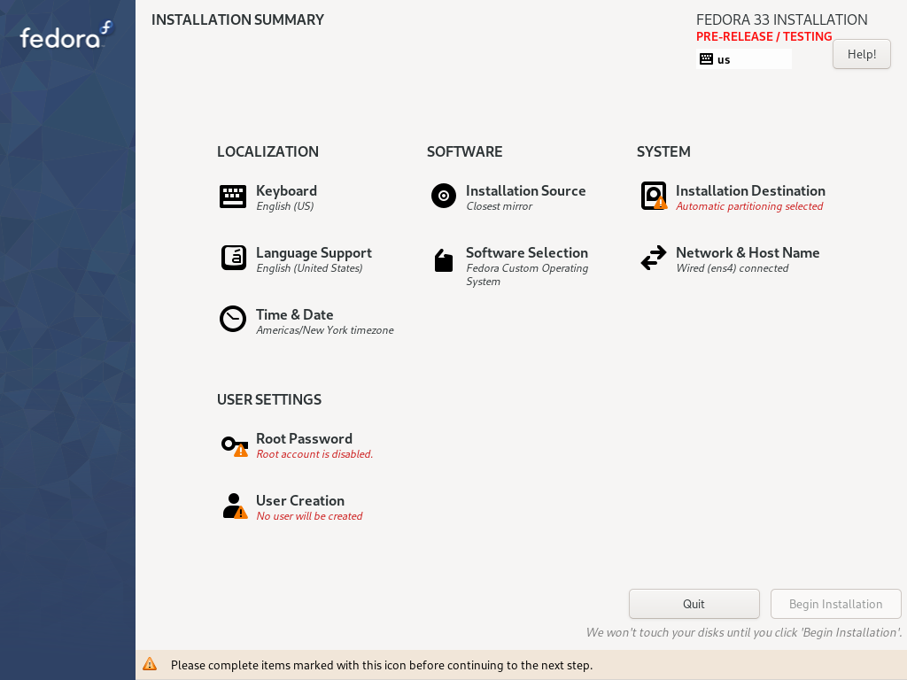Open Network & Host Name title
The image size is (907, 680).
point(748,252)
